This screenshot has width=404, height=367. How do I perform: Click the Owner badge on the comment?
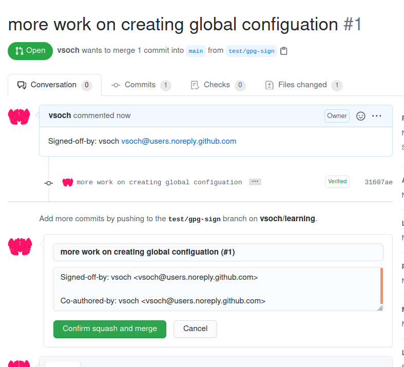click(x=337, y=116)
